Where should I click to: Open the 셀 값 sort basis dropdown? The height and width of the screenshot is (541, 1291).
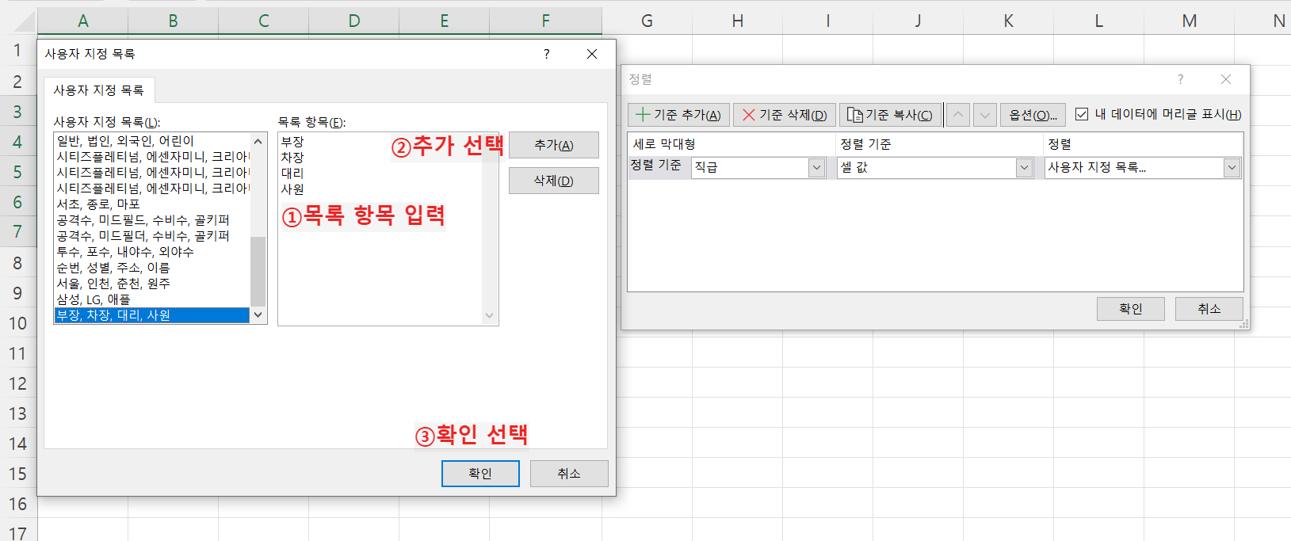coord(1025,168)
